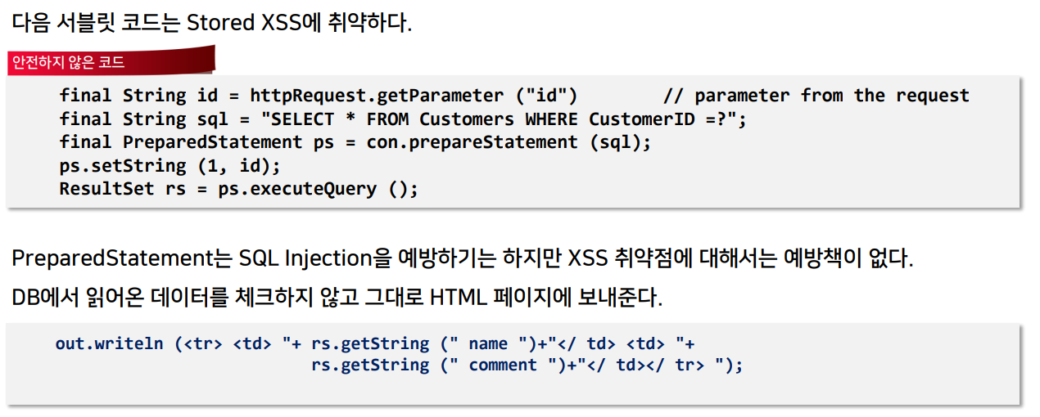Viewport: 1040px width, 417px height.
Task: Click 'SQL Injection' in the explanation paragraph
Action: click(305, 258)
